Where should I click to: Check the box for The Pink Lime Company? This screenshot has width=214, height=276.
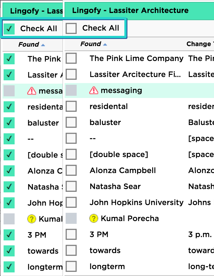[x=71, y=58]
